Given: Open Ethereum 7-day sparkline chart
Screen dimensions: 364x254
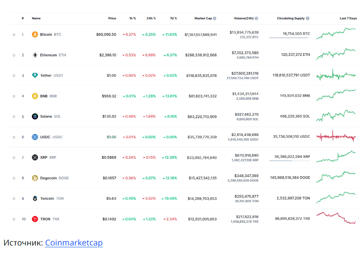Looking at the screenshot, I should pos(336,54).
